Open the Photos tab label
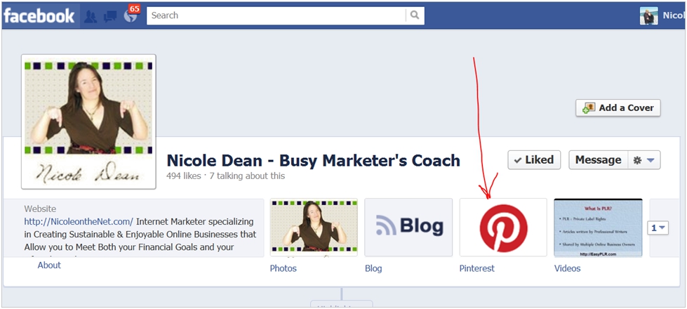The image size is (687, 309). pos(283,268)
